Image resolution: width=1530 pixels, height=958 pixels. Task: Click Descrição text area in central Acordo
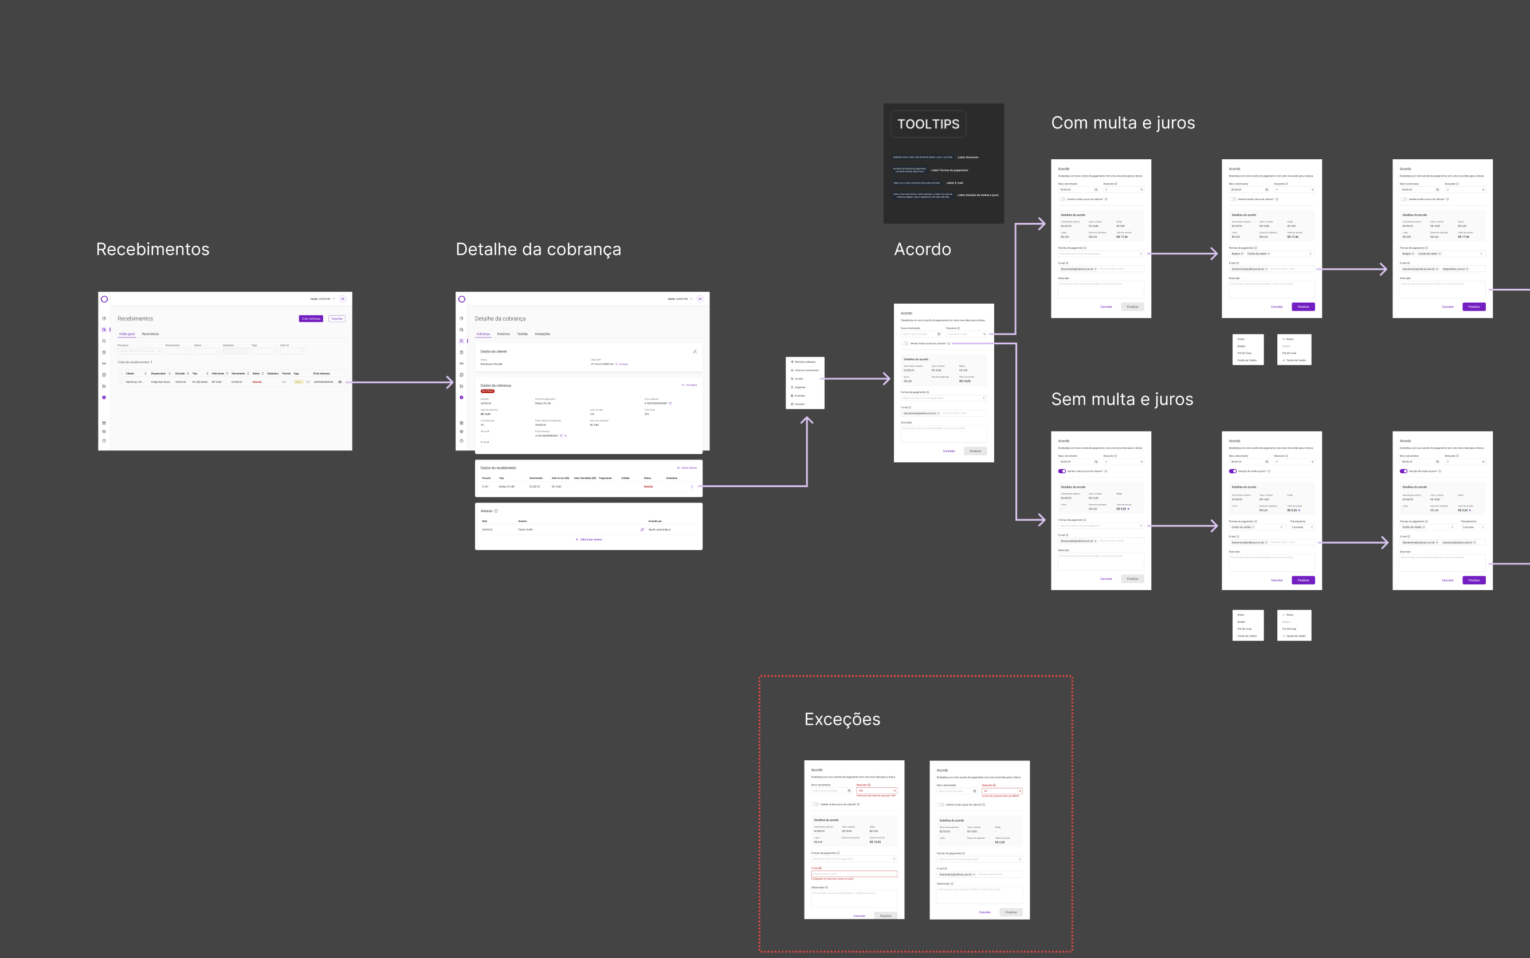pyautogui.click(x=944, y=433)
